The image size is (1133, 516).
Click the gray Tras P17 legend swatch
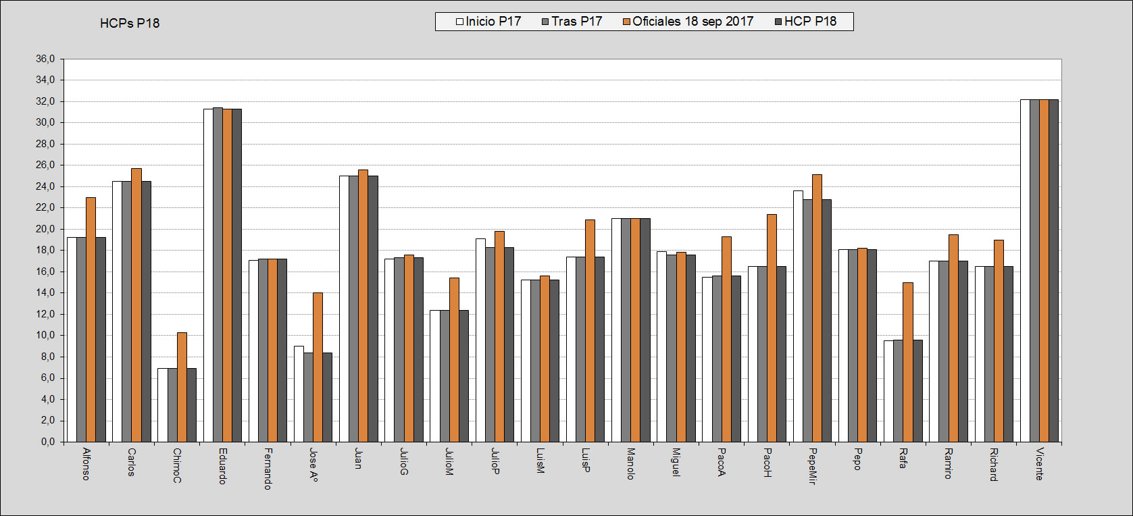click(x=546, y=22)
